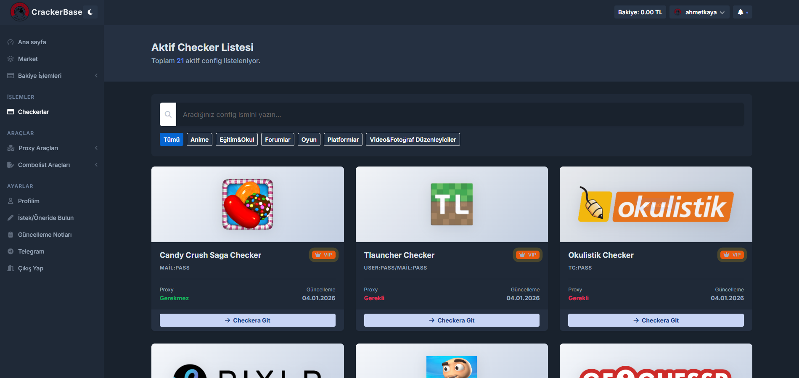Click the Market sidebar icon
This screenshot has width=799, height=378.
(11, 59)
